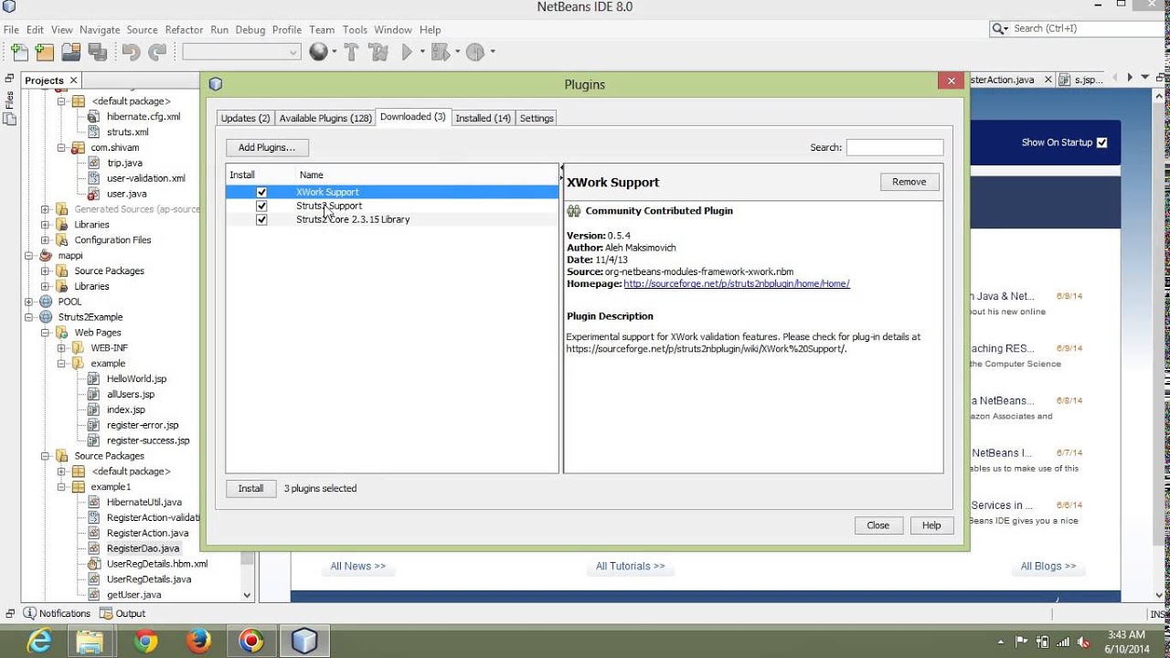Click the NetBeans cube taskbar icon
Viewport: 1170px width, 658px height.
pyautogui.click(x=304, y=642)
